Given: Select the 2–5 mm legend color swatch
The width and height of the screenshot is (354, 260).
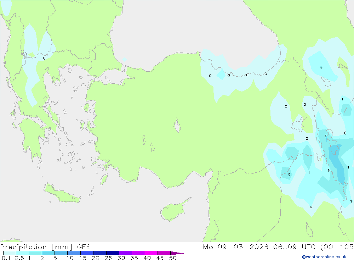Looking at the screenshot, I should click(48, 253).
